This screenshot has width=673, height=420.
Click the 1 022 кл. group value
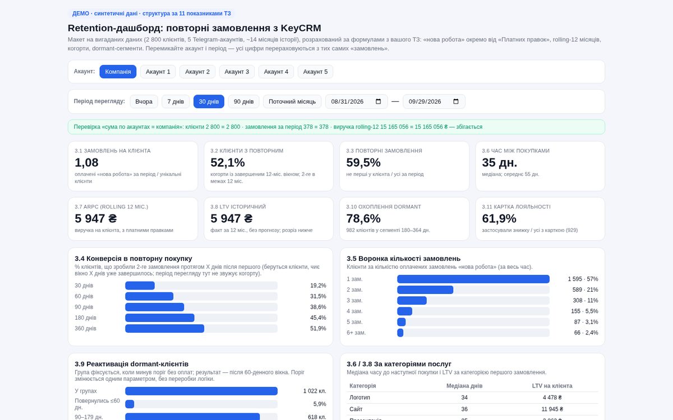click(x=315, y=391)
